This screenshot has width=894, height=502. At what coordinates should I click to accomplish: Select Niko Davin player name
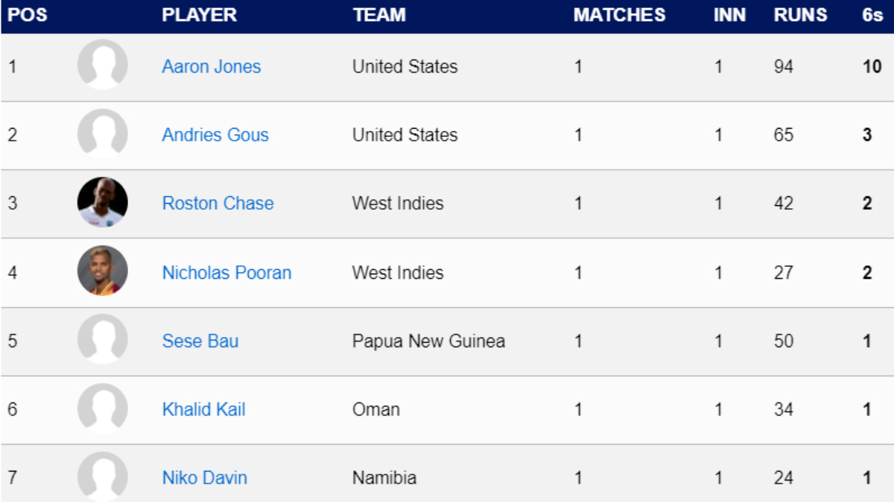pos(204,477)
